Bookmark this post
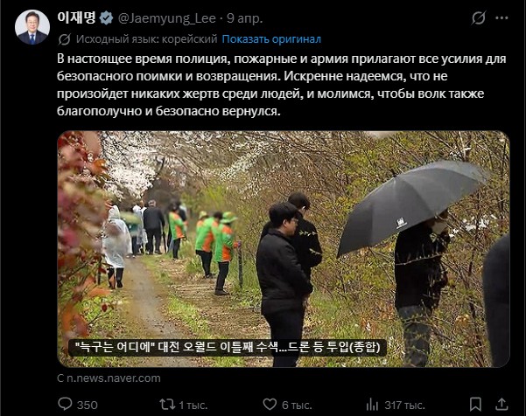Viewport: 526px width, 416px height. point(475,405)
